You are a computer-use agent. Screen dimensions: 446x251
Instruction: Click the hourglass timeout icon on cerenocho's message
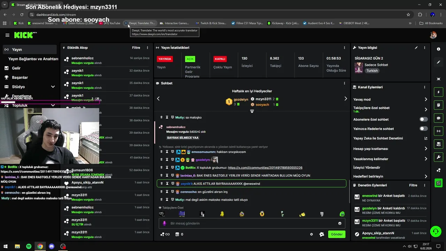tap(167, 192)
